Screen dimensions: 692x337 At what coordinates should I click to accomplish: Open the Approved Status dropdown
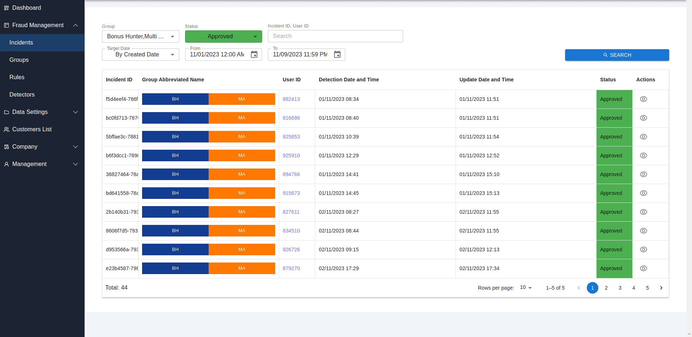coord(223,37)
